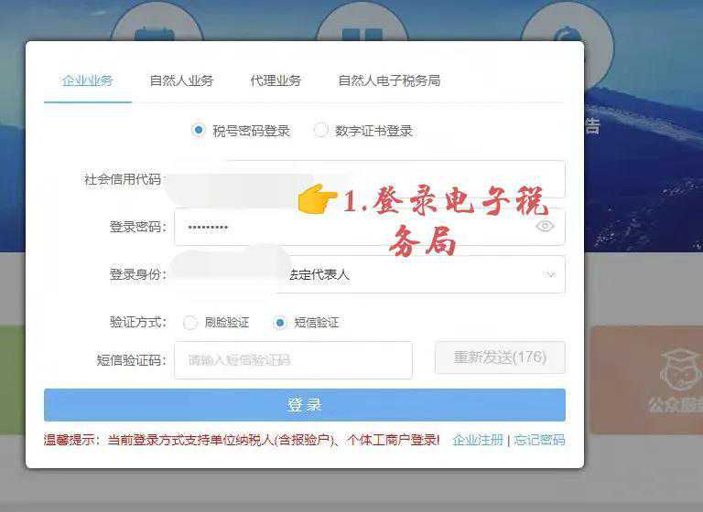The image size is (703, 512).
Task: Open 自然人电子税务局 tab
Action: coord(389,80)
